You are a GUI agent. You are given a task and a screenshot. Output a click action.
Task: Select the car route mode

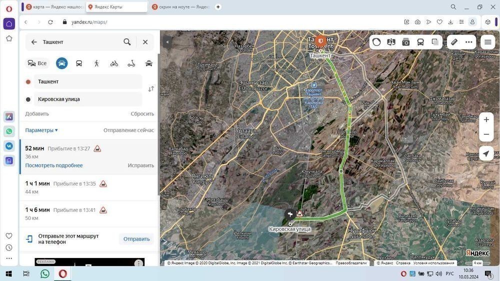click(x=61, y=63)
